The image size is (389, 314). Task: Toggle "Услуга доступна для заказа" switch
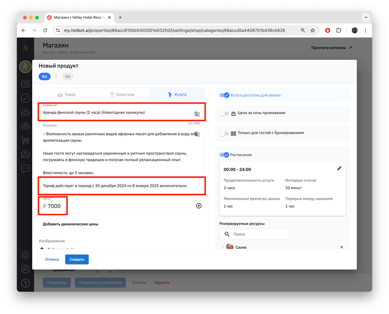pyautogui.click(x=224, y=95)
